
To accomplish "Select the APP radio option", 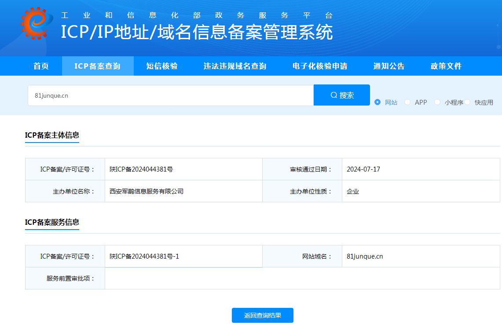I will (407, 102).
